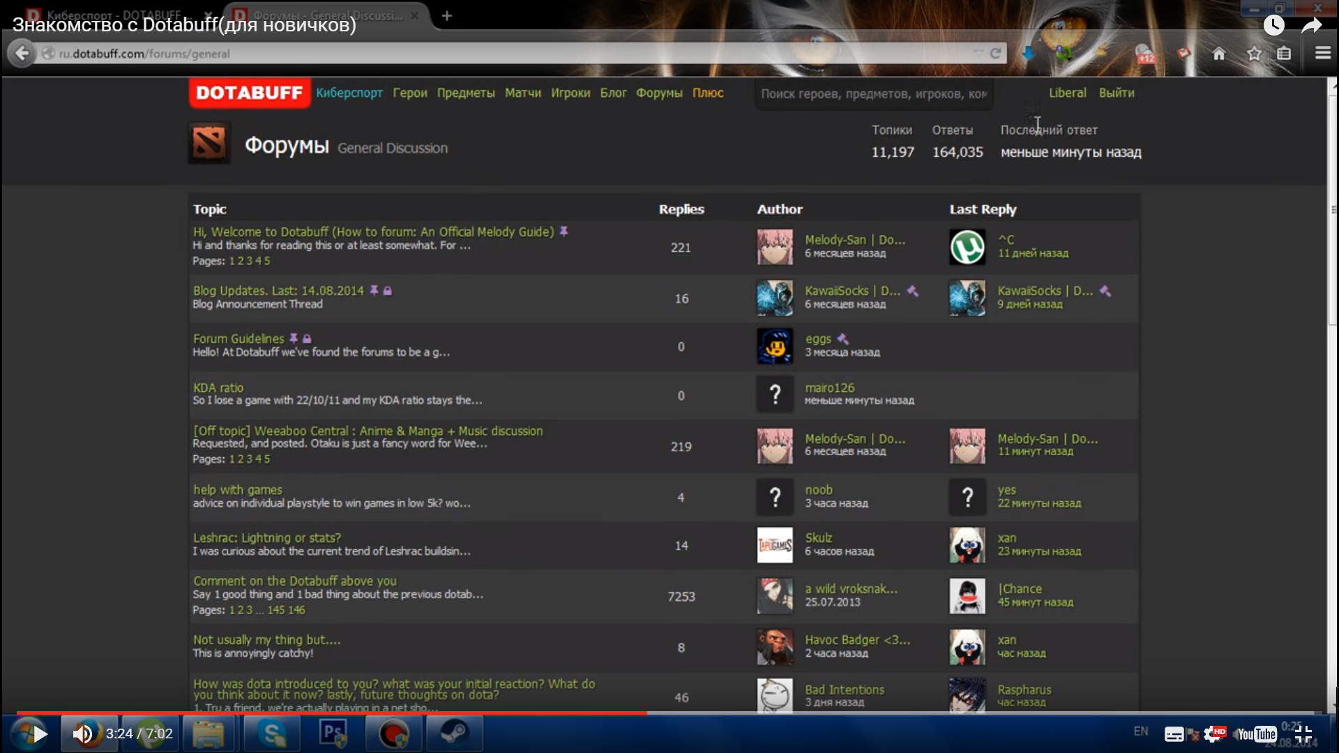This screenshot has width=1339, height=753.
Task: Open the Welcome to Dotabuff topic
Action: (x=374, y=231)
